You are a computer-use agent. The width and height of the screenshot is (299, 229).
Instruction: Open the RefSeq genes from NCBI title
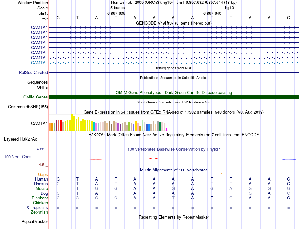click(x=174, y=68)
